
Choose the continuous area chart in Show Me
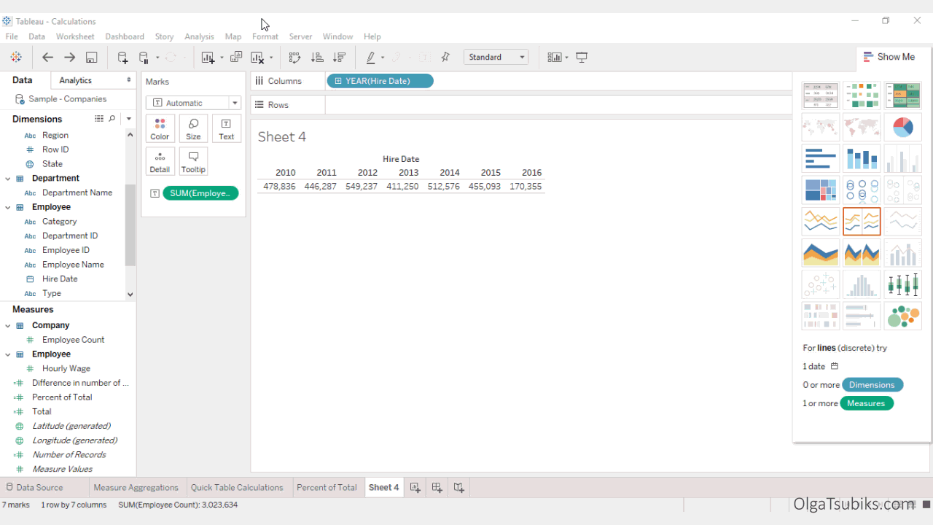[x=821, y=253]
